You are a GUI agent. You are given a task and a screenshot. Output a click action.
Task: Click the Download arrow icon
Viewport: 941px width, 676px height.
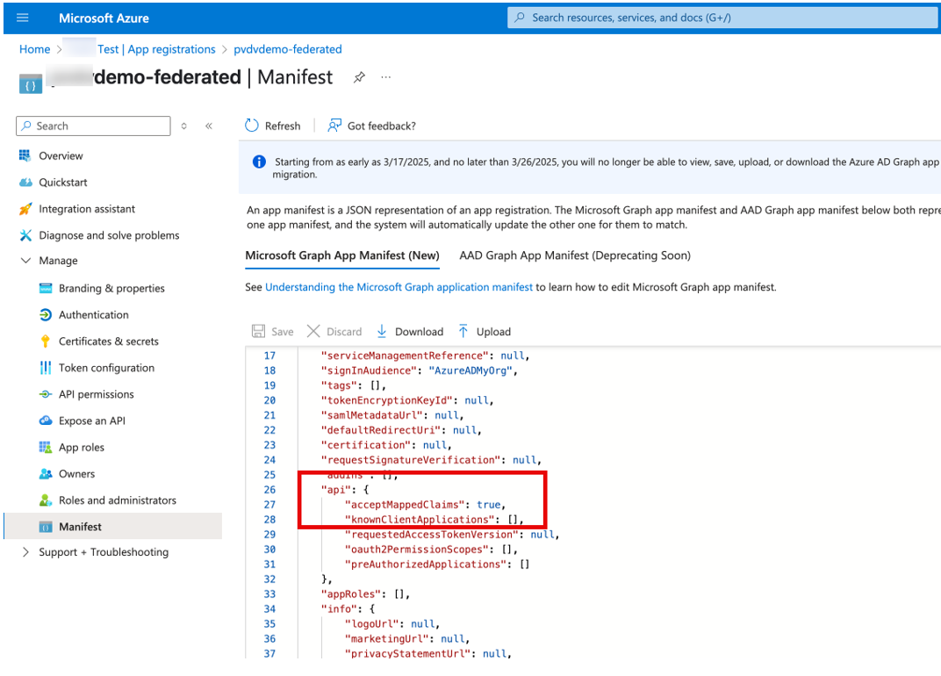click(x=382, y=331)
